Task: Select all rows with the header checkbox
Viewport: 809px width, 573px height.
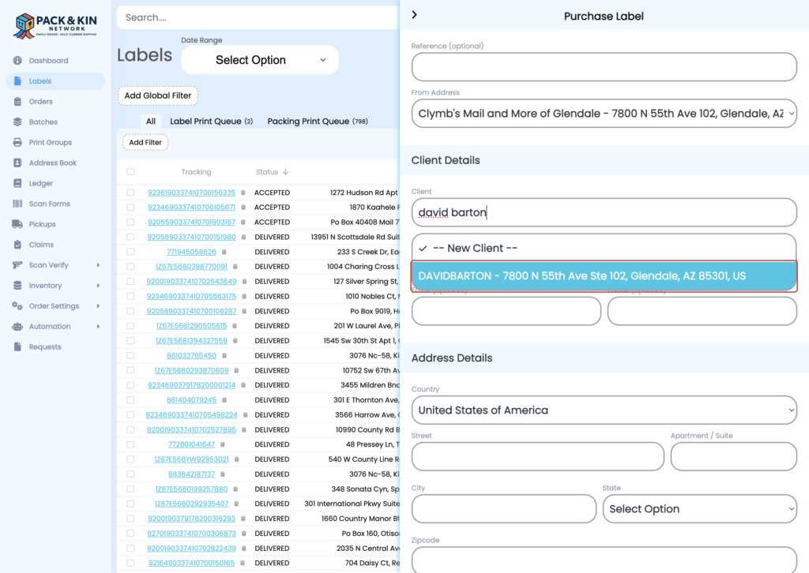Action: tap(129, 171)
